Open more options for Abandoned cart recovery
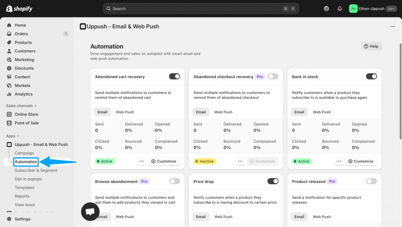The width and height of the screenshot is (402, 227). [142, 161]
